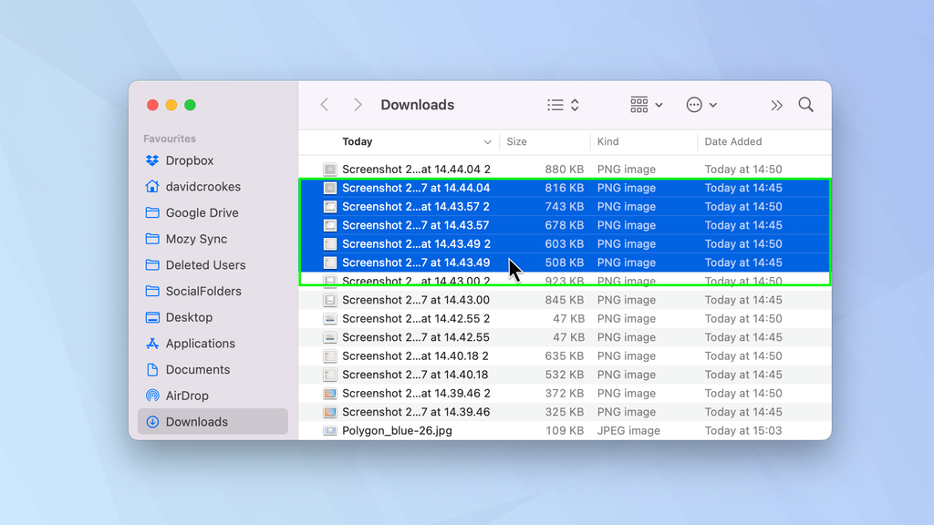
Task: Go forward with the right chevron
Action: click(358, 105)
